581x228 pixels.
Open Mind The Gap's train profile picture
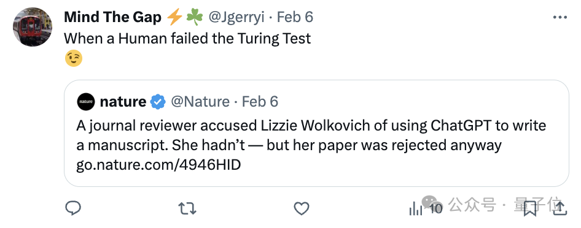33,26
